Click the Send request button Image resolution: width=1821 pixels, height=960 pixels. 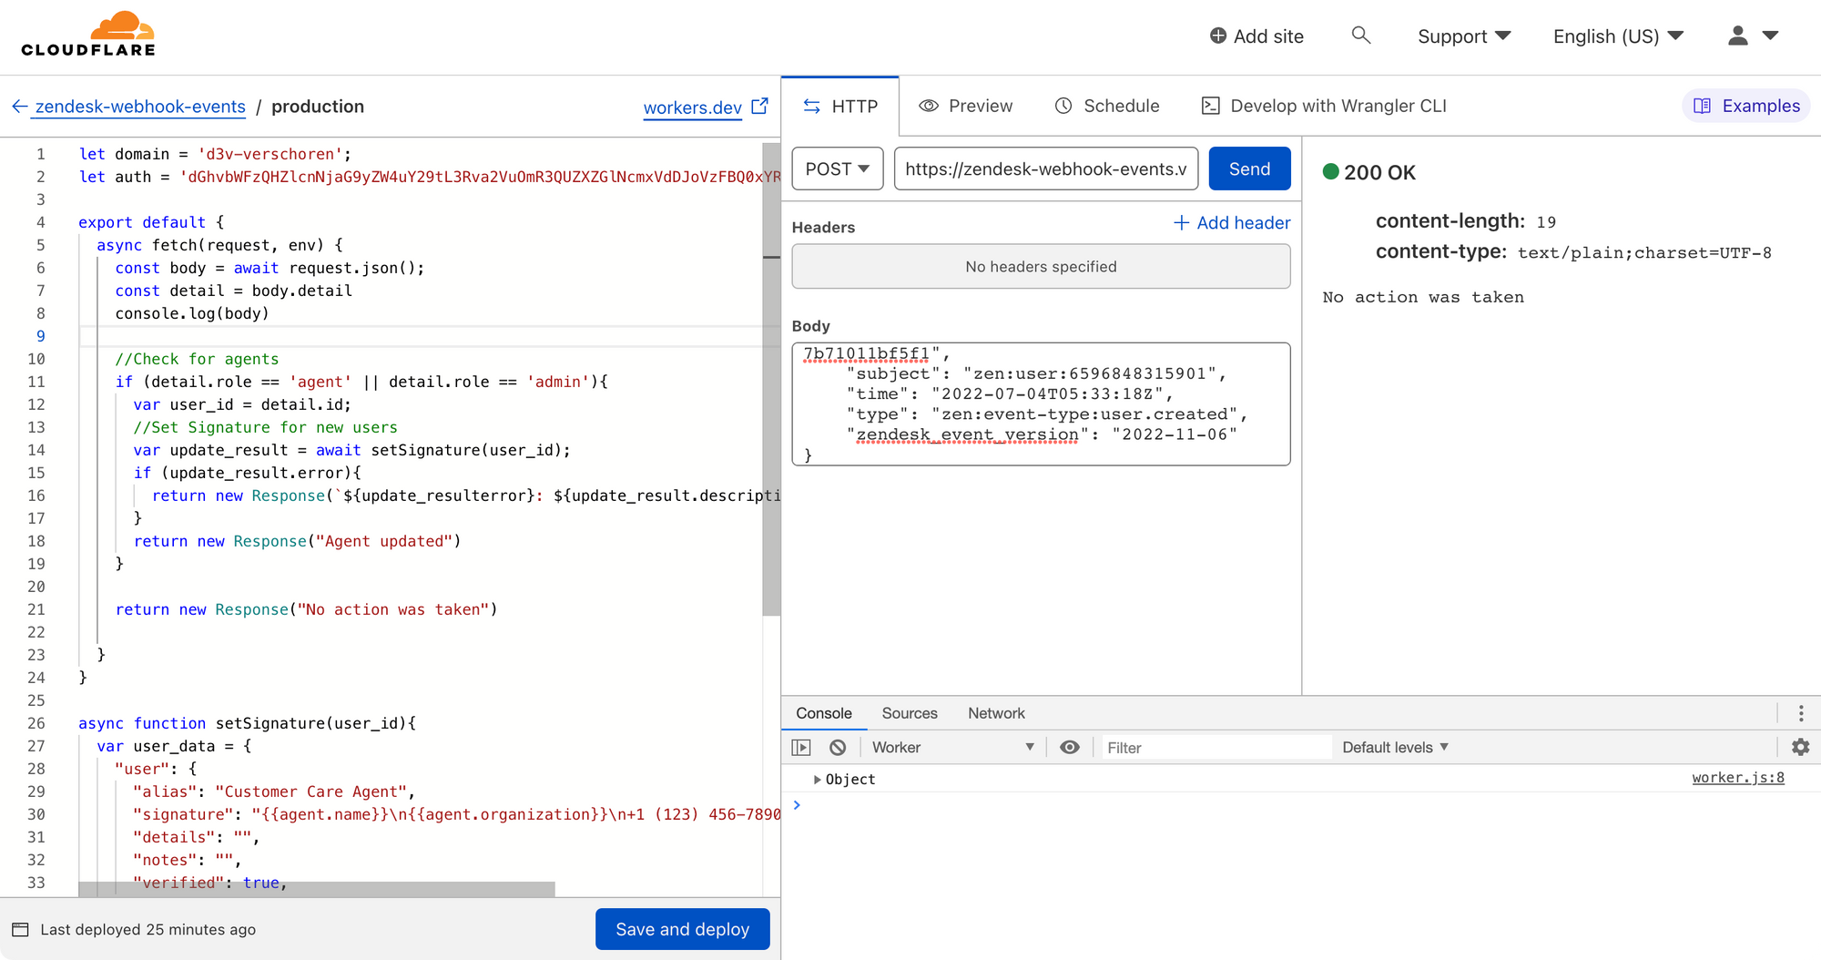tap(1249, 169)
